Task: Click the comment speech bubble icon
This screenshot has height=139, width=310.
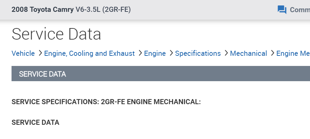Action: 282,9
